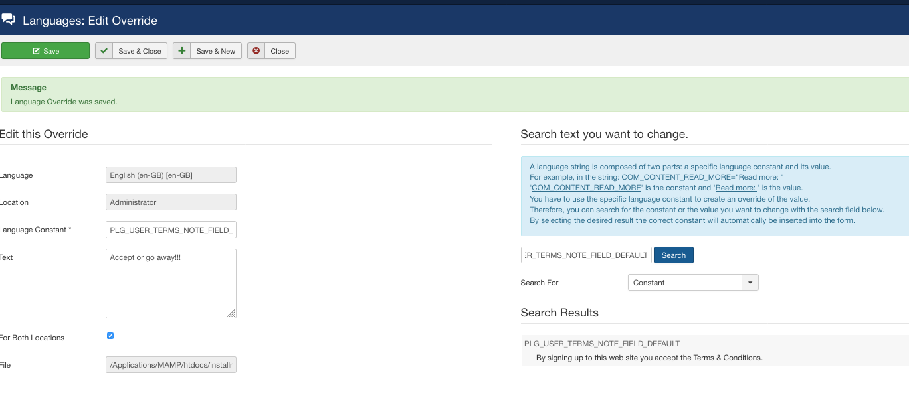Screen dimensions: 909x420
Task: Open the Search For dropdown arrow
Action: coord(750,283)
